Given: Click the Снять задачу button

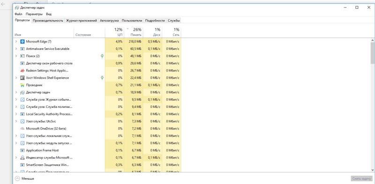Looking at the screenshot, I should point(361,178).
